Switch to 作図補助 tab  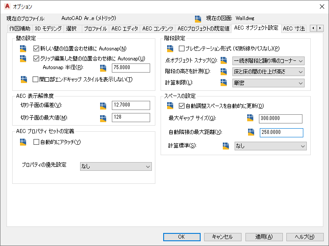(20, 29)
